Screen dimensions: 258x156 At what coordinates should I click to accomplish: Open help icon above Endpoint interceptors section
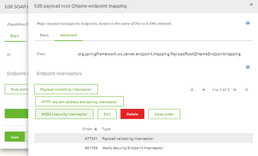(248, 67)
